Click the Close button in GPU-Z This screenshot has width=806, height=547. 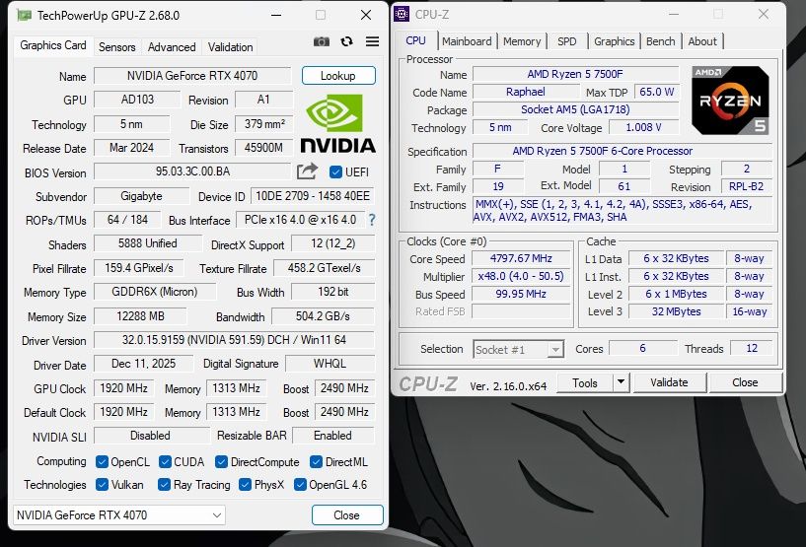click(x=347, y=515)
